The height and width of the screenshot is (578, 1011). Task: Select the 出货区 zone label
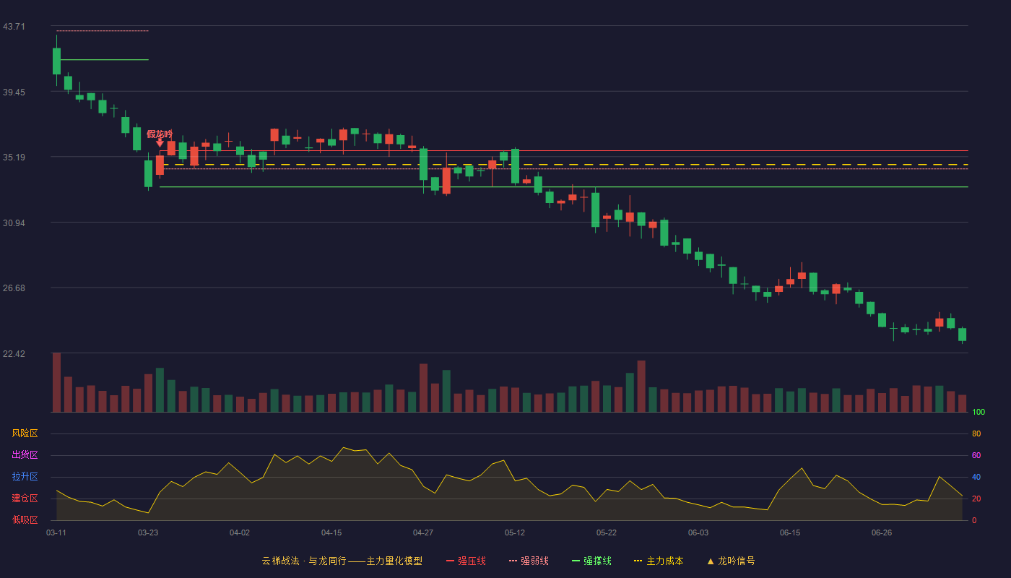click(x=25, y=455)
